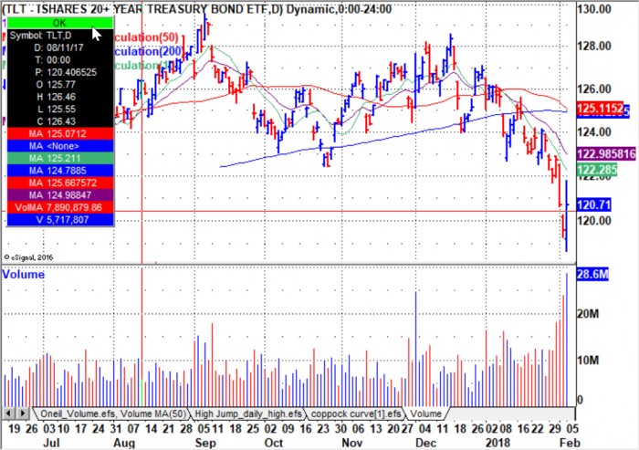This screenshot has width=639, height=450.
Task: Click the 10M volume axis label
Action: coord(588,361)
